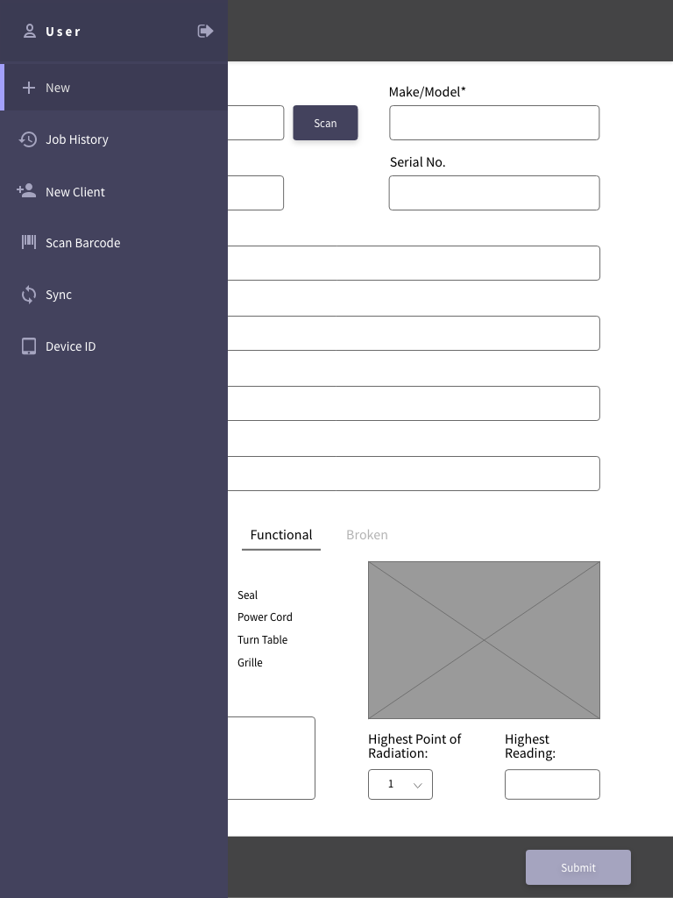
Task: Click the Device ID tablet icon
Action: [29, 346]
